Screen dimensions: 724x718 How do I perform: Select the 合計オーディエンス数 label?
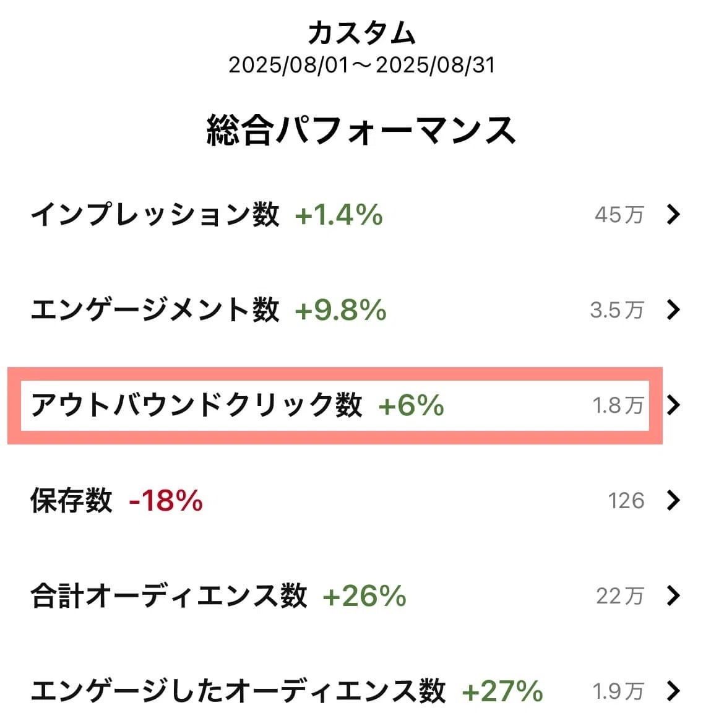pos(168,595)
